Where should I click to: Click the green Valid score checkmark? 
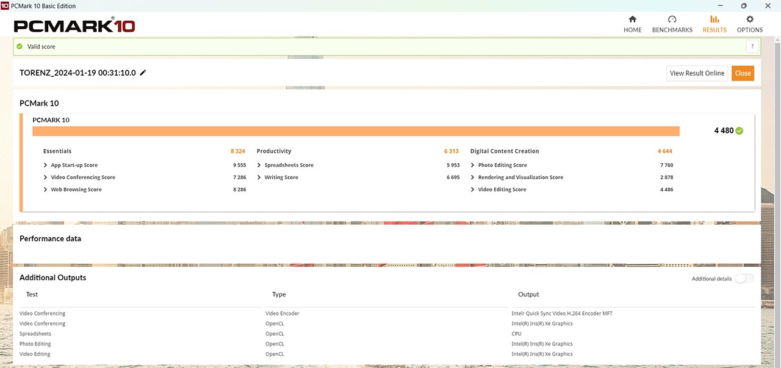tap(20, 46)
